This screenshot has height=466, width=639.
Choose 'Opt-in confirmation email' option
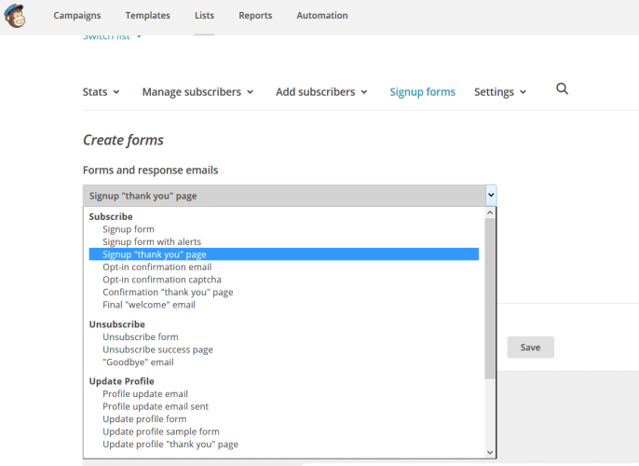156,267
